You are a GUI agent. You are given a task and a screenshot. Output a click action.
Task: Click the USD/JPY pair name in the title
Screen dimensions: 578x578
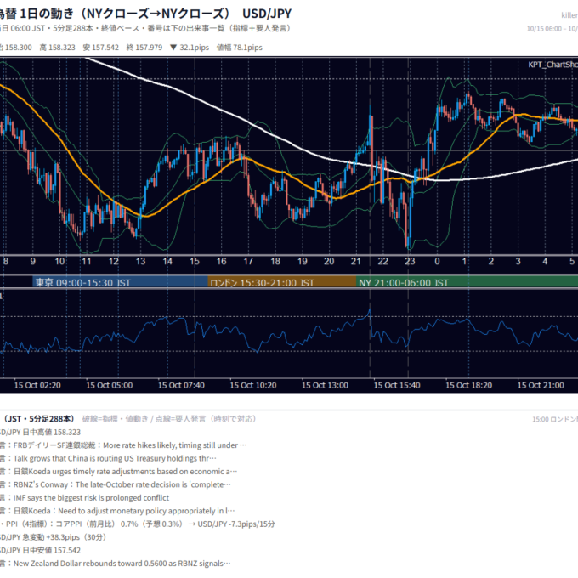[267, 14]
